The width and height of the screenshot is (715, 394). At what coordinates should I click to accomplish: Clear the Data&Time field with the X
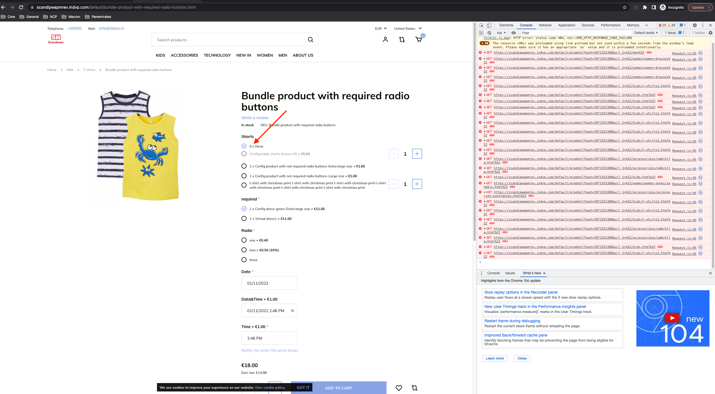click(292, 310)
